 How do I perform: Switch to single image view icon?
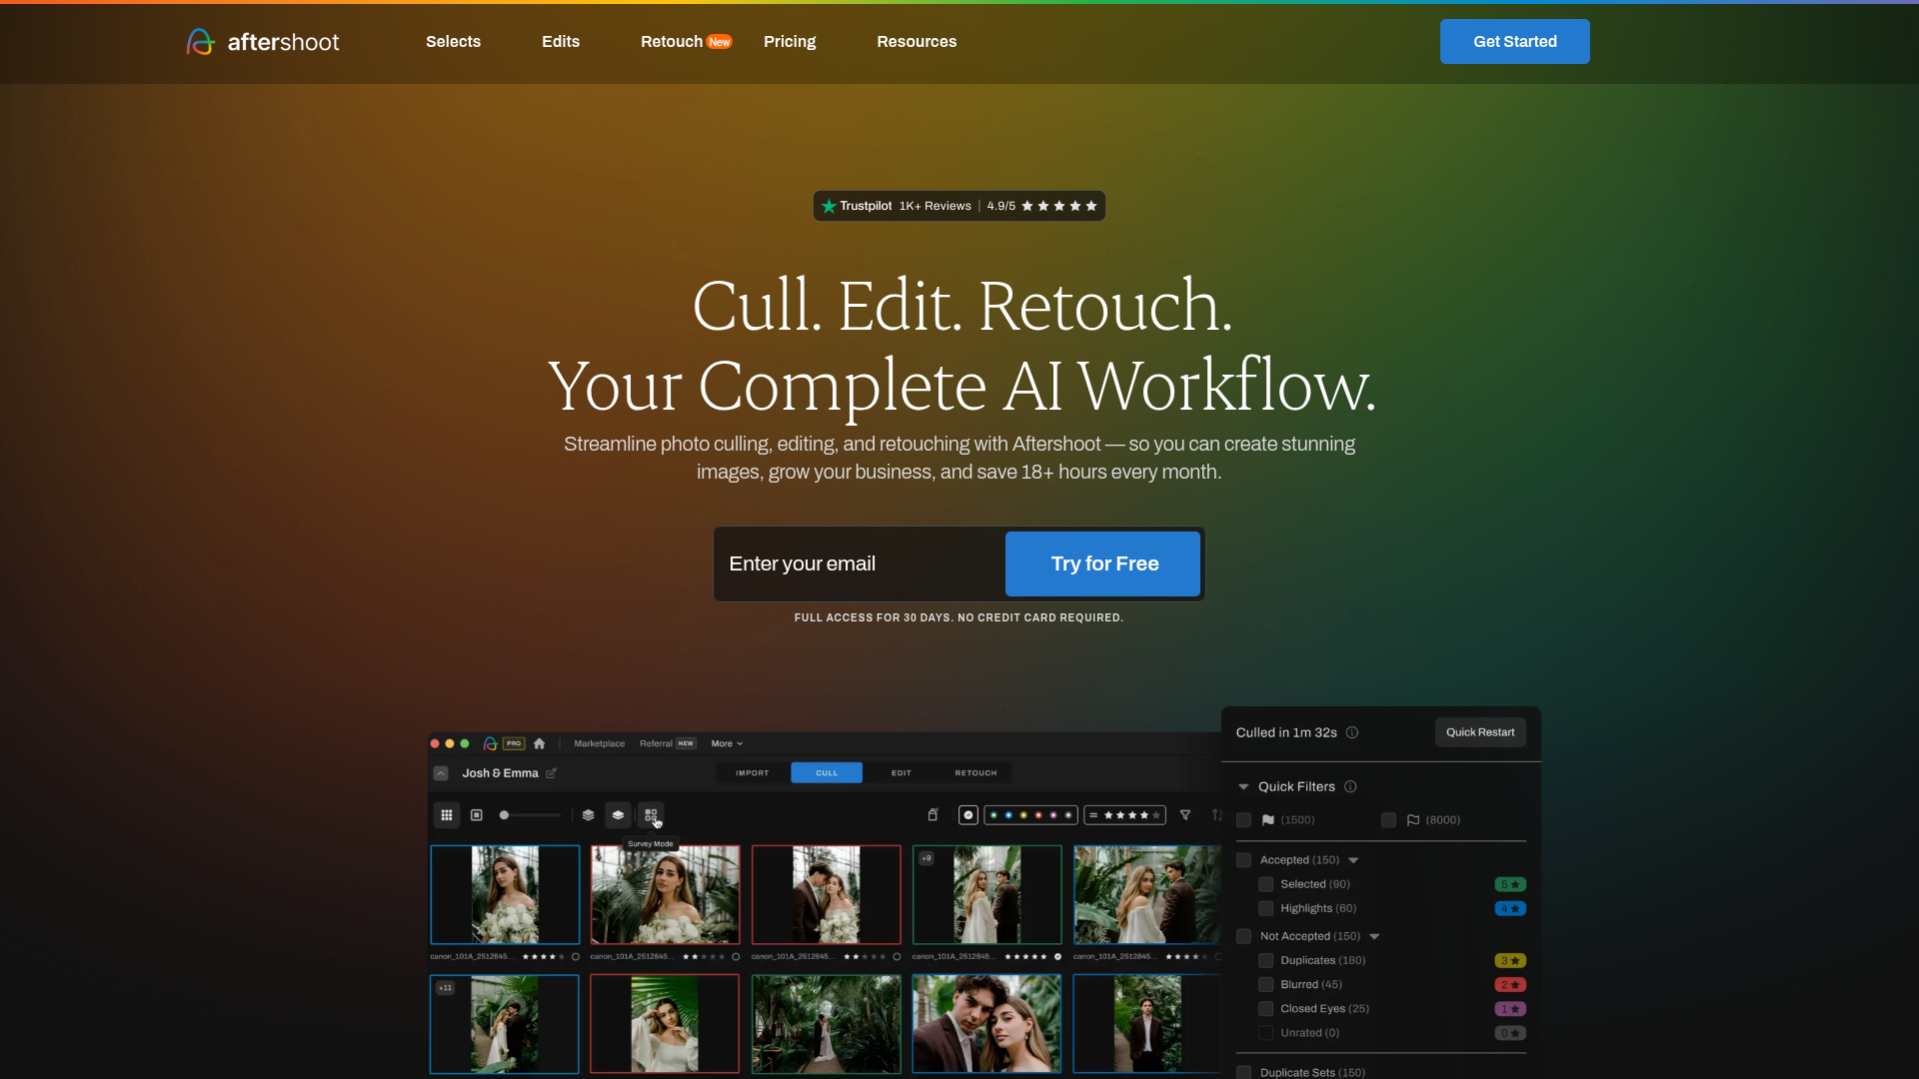(477, 815)
